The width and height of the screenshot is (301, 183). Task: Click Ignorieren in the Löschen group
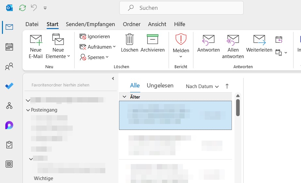point(95,37)
